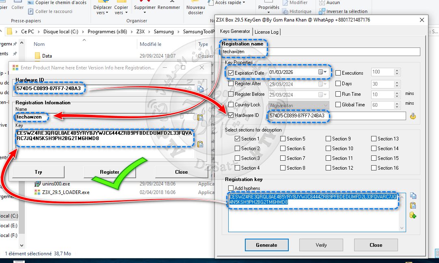Enable the Register Before checkbox
Viewport: 439px width, 263px height.
point(231,94)
